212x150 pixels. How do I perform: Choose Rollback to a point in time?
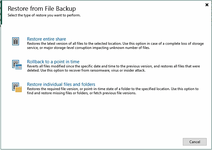(x=53, y=62)
